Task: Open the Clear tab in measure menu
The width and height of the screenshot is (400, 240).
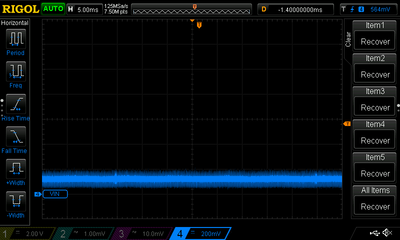Action: (348, 39)
